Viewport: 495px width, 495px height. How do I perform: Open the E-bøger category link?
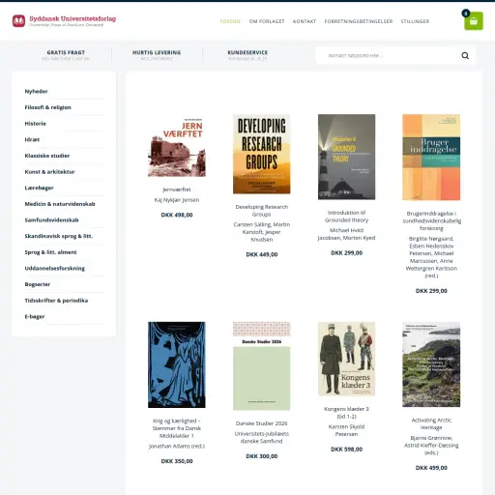click(35, 317)
